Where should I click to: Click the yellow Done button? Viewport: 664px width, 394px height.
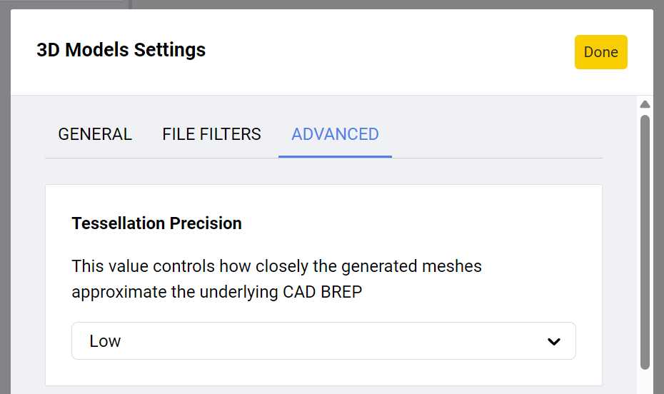[600, 52]
